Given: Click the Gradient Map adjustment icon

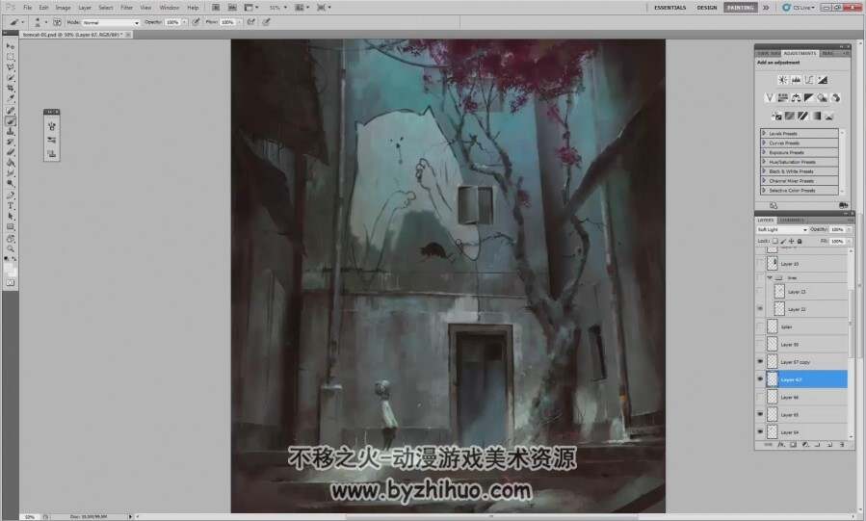Looking at the screenshot, I should click(816, 116).
